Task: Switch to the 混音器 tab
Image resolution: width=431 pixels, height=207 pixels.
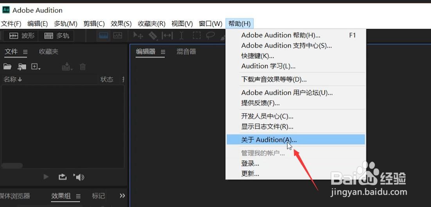Action: point(186,51)
